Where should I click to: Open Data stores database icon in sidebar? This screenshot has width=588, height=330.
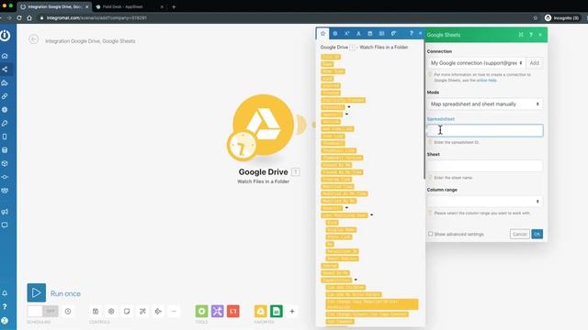click(x=5, y=150)
